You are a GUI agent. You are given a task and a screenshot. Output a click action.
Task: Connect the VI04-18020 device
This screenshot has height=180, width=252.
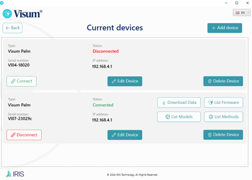point(22,81)
